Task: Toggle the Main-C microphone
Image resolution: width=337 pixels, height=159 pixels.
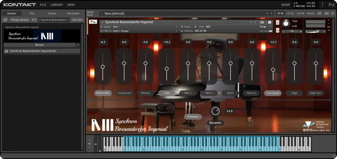Action: (252, 93)
